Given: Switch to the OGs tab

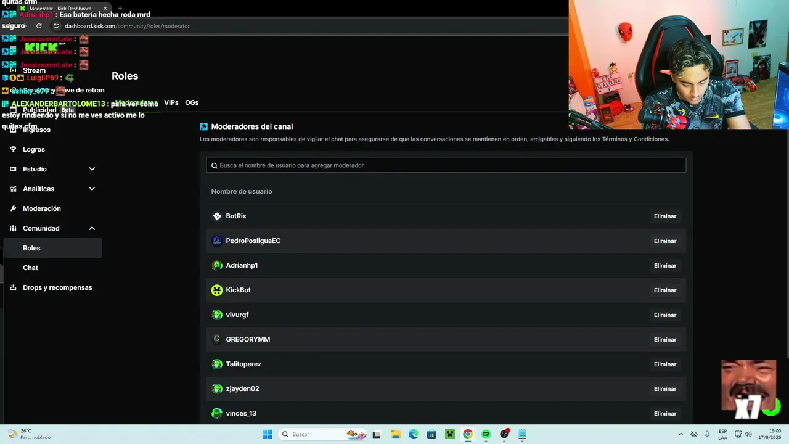Looking at the screenshot, I should 192,102.
